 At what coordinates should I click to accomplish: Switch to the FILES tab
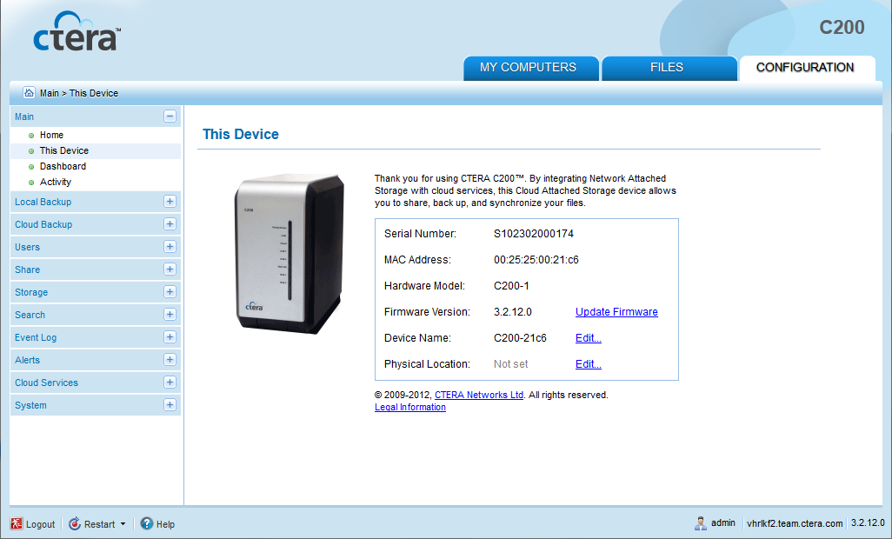point(669,68)
